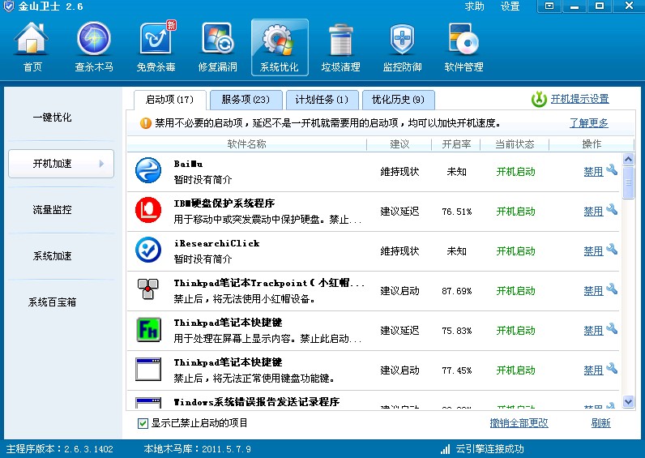
Task: Click wrench icon in 77.45% Thinkpad快捷键 row
Action: pos(612,368)
